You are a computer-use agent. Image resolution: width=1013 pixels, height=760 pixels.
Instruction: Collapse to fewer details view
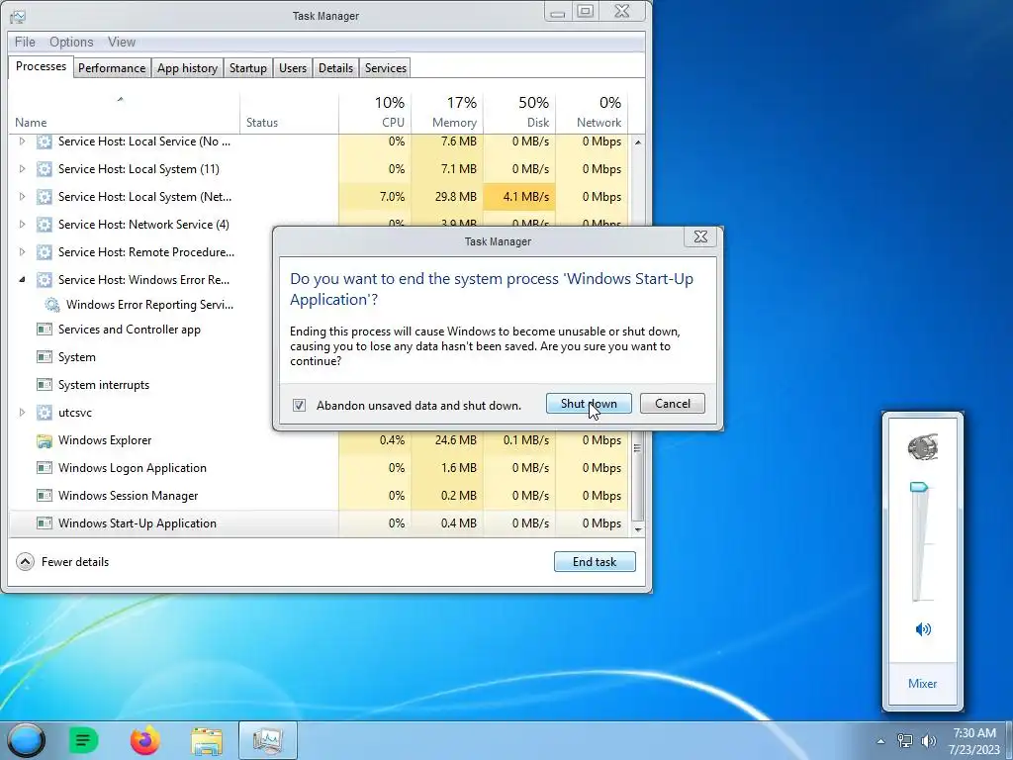point(62,562)
